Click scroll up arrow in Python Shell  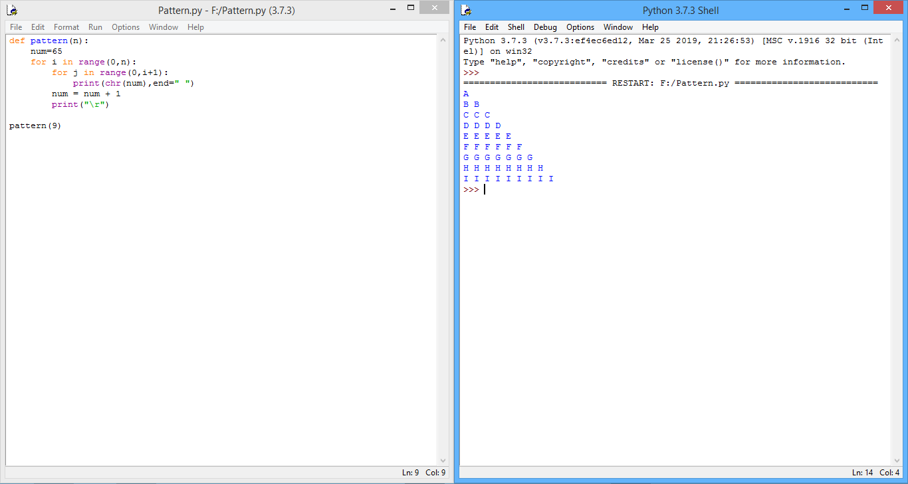[897, 40]
